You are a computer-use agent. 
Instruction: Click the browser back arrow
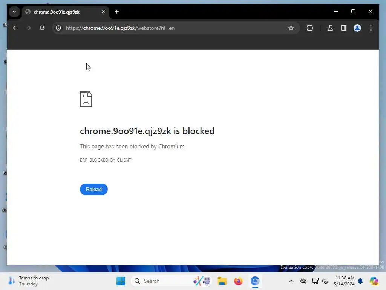15,28
